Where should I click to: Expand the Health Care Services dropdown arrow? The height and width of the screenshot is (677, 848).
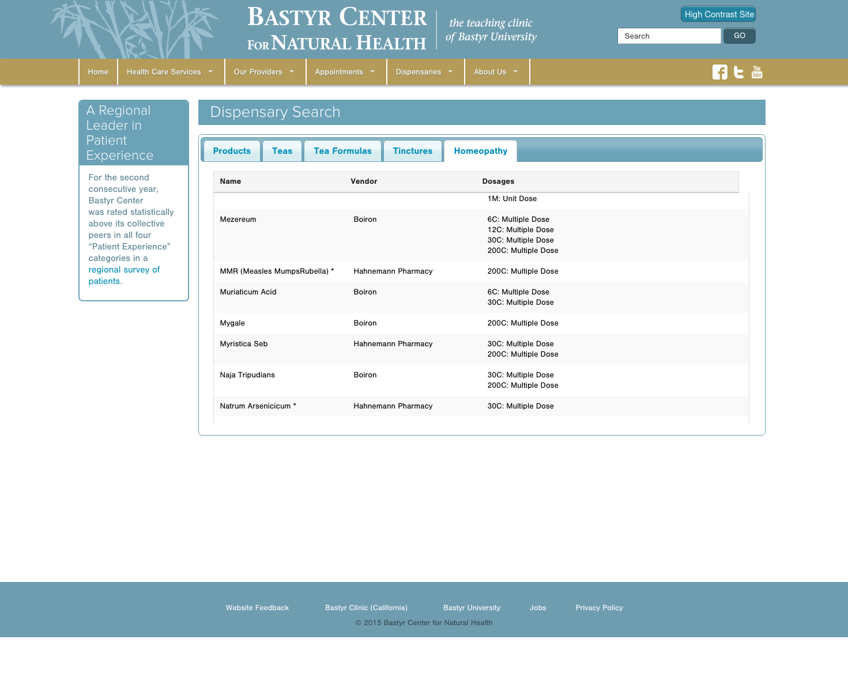click(x=210, y=71)
